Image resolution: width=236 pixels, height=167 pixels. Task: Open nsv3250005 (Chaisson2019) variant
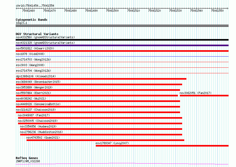(x=38, y=121)
